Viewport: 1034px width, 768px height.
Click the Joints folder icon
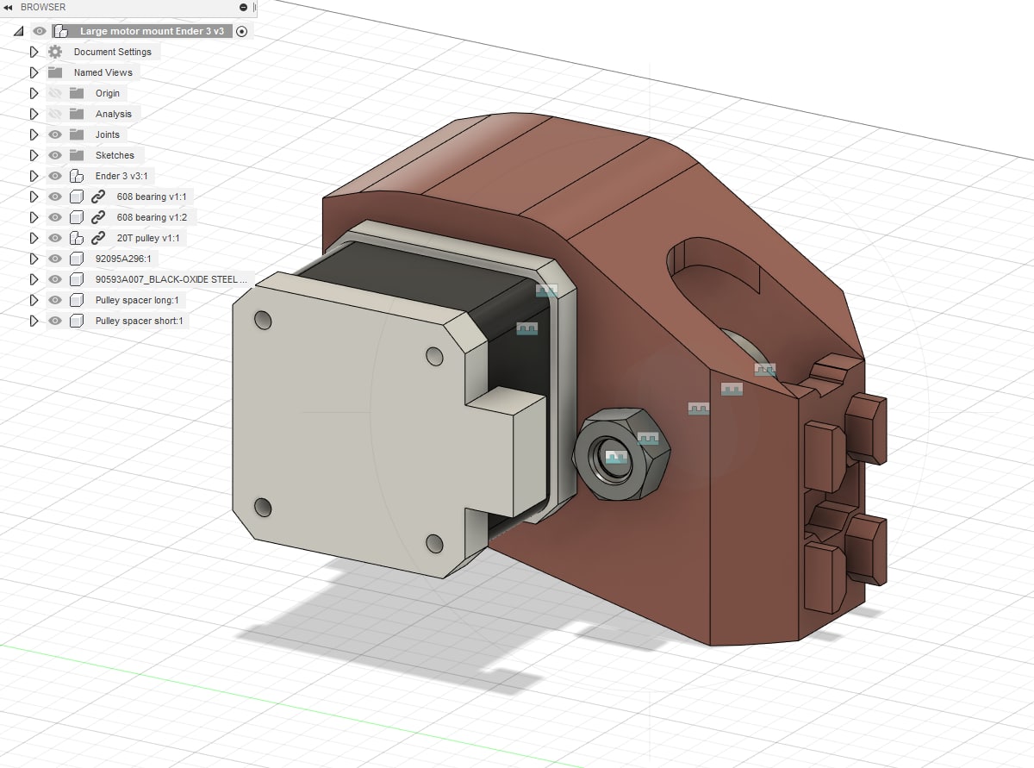(77, 134)
